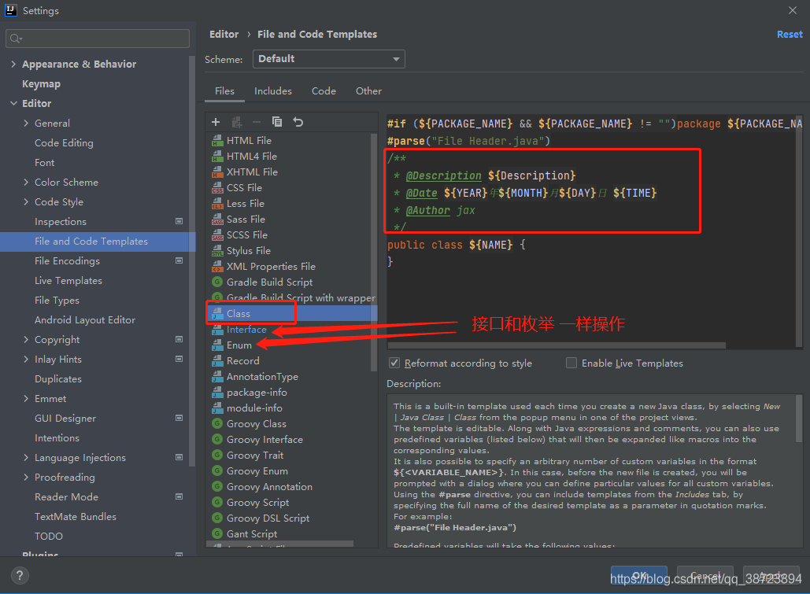The width and height of the screenshot is (810, 594).
Task: Click the Reset to Default undo icon
Action: (x=298, y=122)
